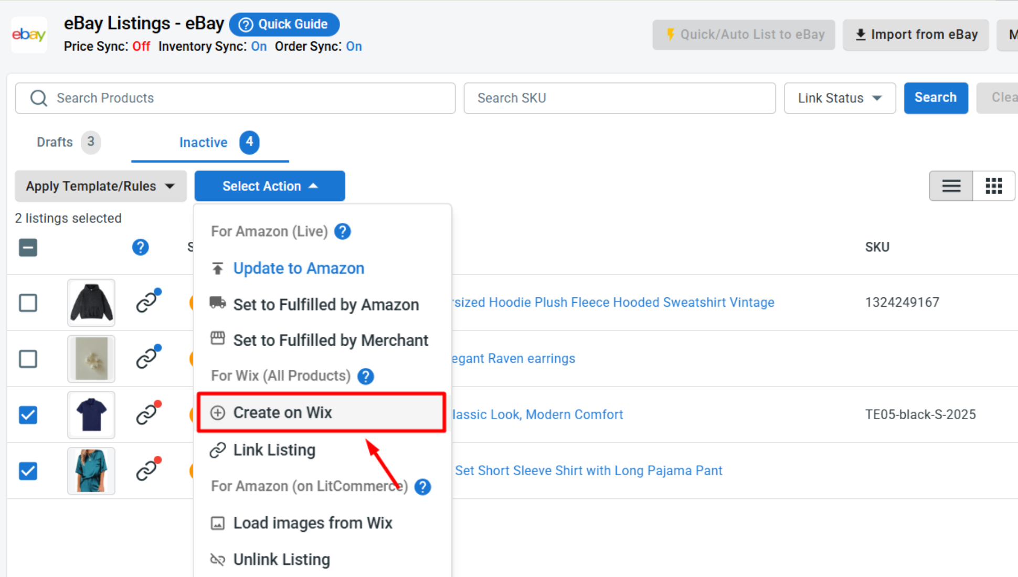Screen dimensions: 1018x577
Task: Click the magnifier icon in Search Products
Action: point(38,98)
